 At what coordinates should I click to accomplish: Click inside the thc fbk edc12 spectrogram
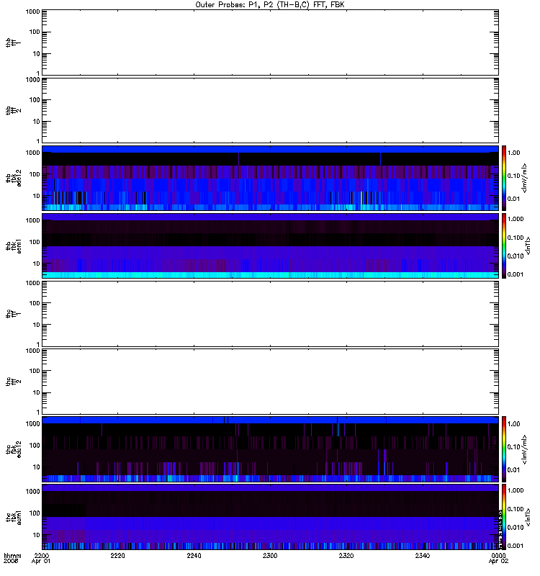(270, 449)
